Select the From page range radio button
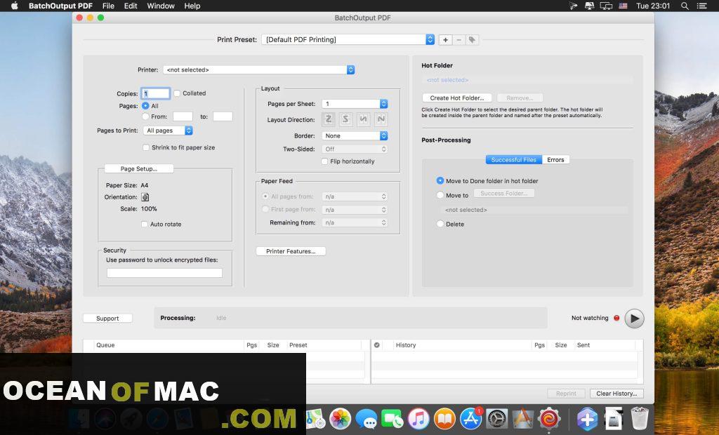This screenshot has width=719, height=435. pyautogui.click(x=145, y=116)
